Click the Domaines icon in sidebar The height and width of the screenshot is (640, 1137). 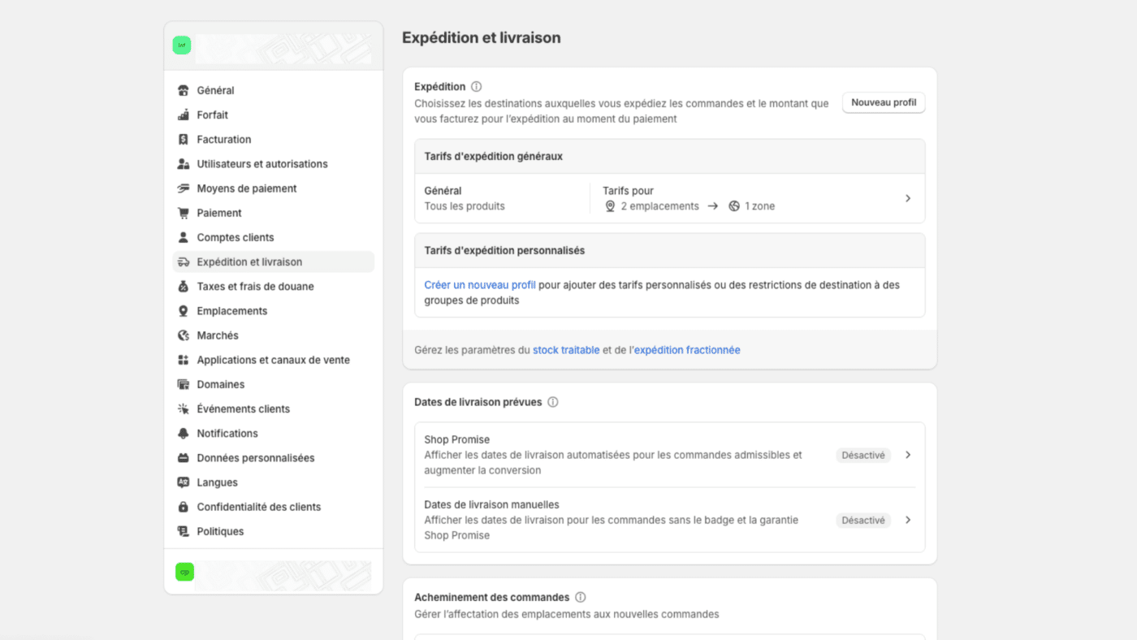pyautogui.click(x=183, y=384)
